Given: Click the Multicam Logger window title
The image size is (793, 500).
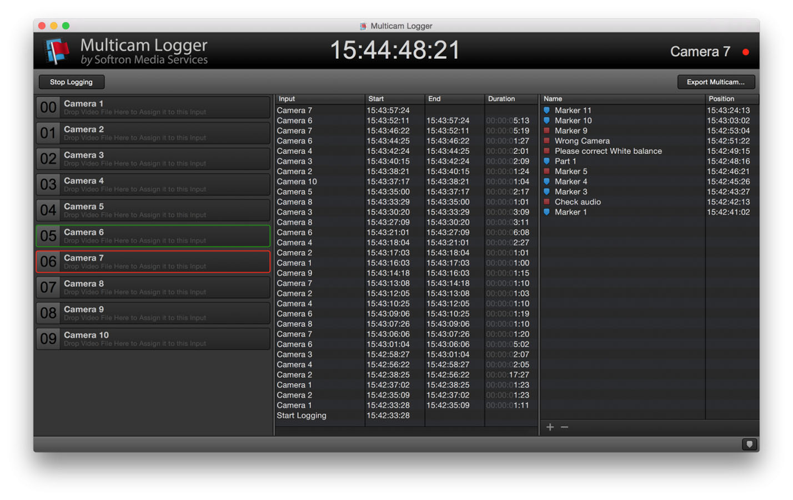Looking at the screenshot, I should [401, 26].
